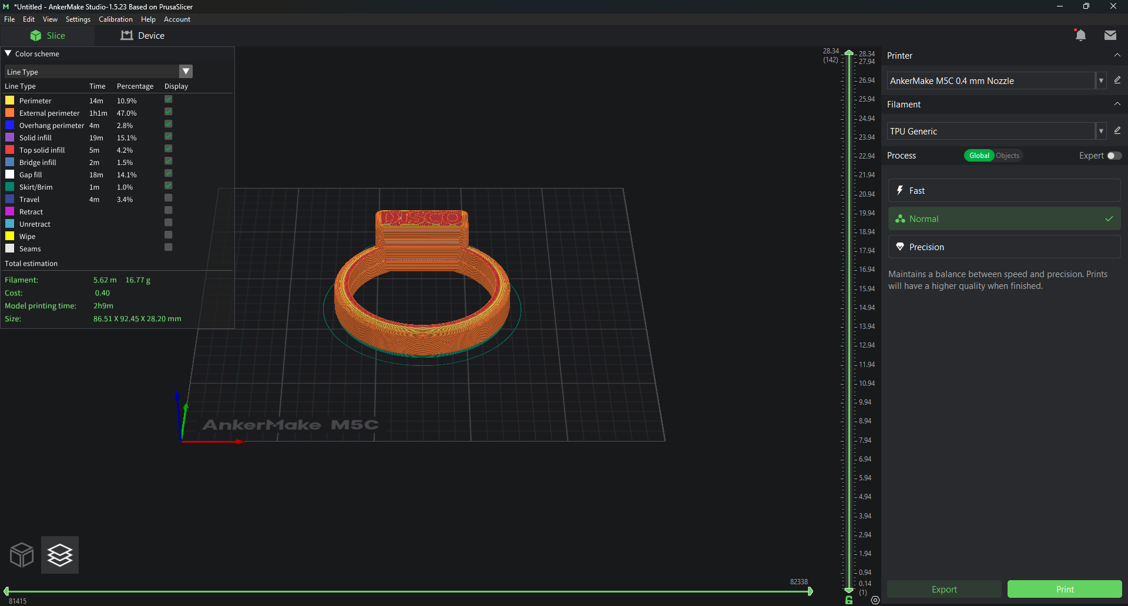
Task: Open the Settings menu
Action: tap(78, 19)
